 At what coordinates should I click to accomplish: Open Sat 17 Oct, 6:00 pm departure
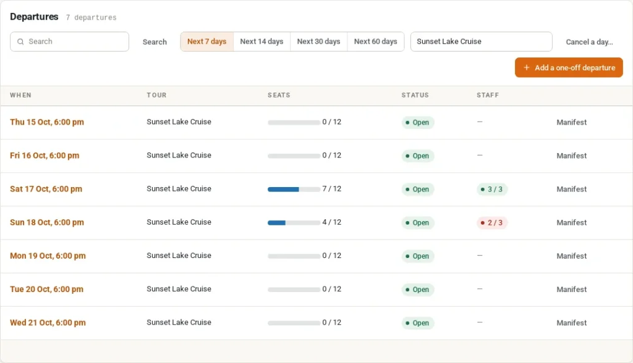click(46, 189)
